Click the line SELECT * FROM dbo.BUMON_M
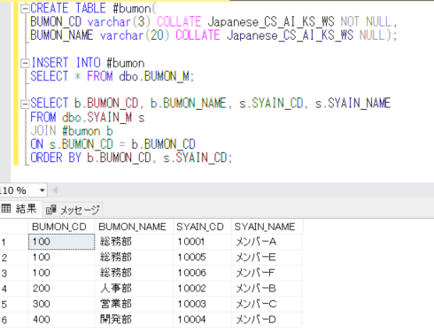Image resolution: width=434 pixels, height=333 pixels. pyautogui.click(x=112, y=76)
